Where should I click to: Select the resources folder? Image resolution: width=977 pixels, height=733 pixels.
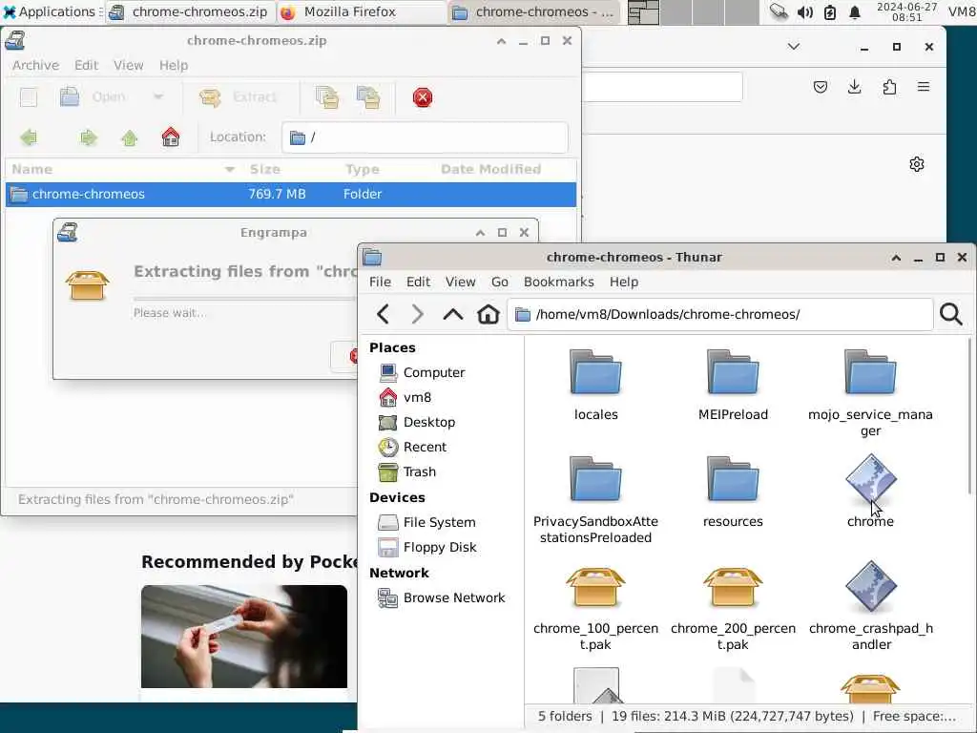click(733, 492)
